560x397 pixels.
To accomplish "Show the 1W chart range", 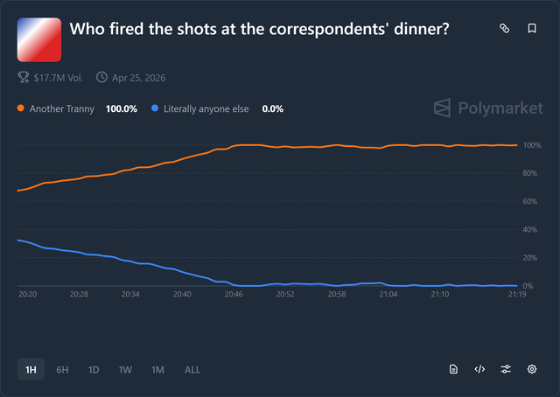I will pos(125,369).
